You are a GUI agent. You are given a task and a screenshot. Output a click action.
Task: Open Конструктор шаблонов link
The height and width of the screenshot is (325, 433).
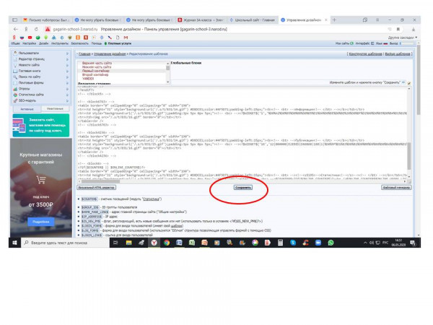(365, 54)
